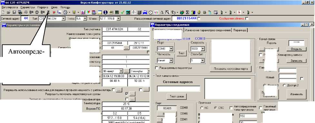The image size is (315, 123).
Task: Uncheck Разрешить помечать недостоверные срезы checkbox
Action: point(127,94)
